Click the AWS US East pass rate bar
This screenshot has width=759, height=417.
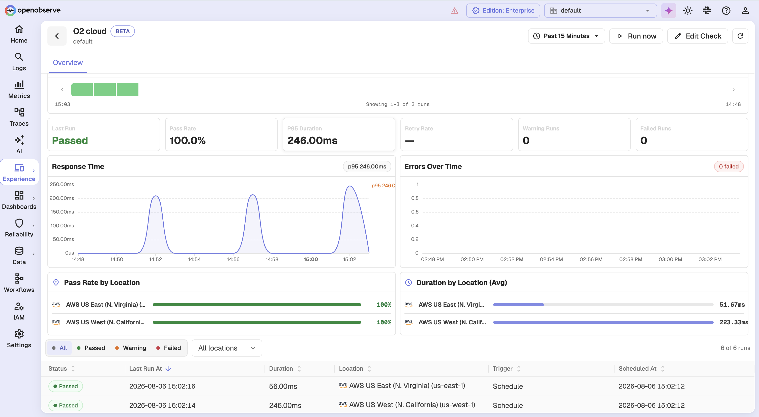pyautogui.click(x=257, y=305)
